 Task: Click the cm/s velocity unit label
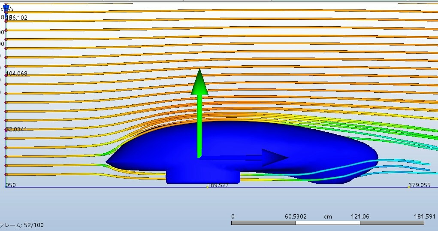tap(7, 9)
